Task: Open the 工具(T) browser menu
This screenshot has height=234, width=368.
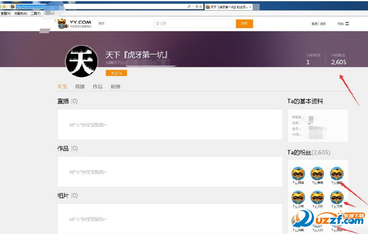Action: pyautogui.click(x=36, y=13)
